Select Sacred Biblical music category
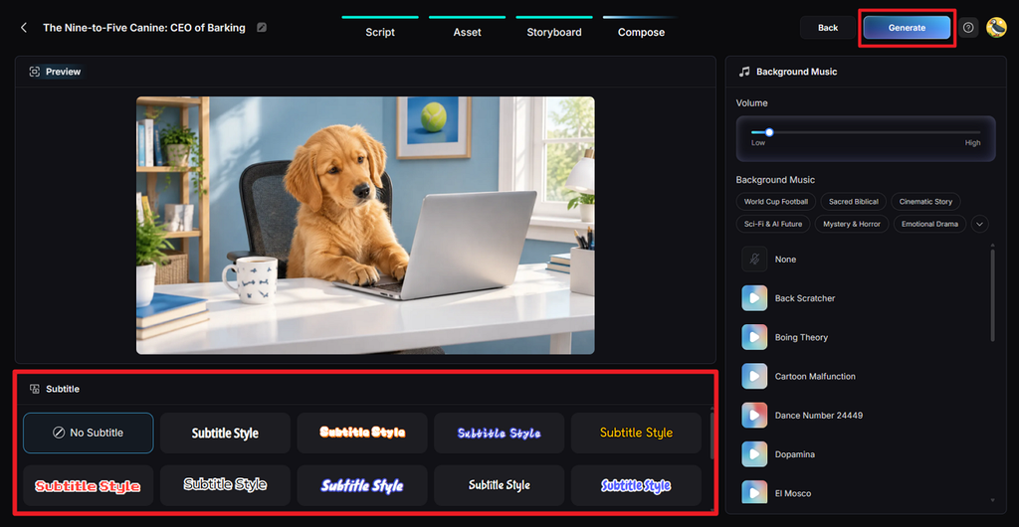This screenshot has width=1019, height=527. pos(853,202)
